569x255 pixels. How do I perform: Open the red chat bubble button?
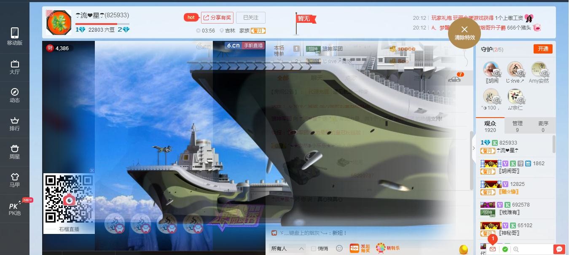pyautogui.click(x=559, y=249)
